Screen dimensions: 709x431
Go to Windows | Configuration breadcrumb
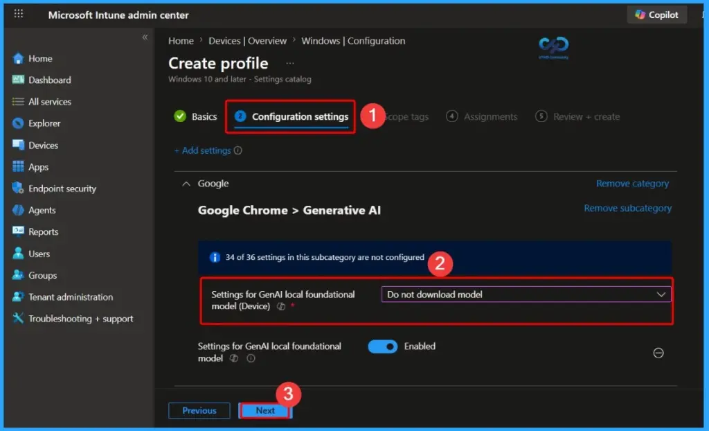click(x=353, y=41)
